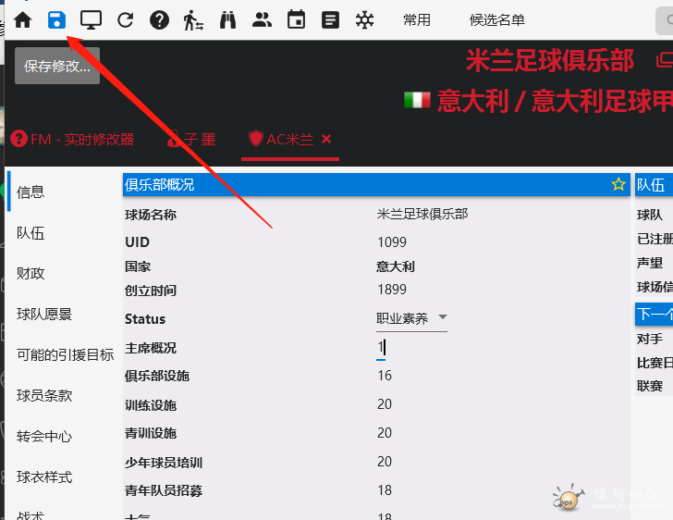Viewport: 673px width, 520px height.
Task: Open the 常用 menu
Action: click(417, 19)
